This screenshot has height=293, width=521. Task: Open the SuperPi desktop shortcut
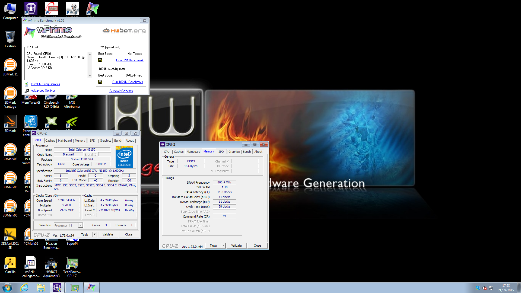tap(72, 241)
